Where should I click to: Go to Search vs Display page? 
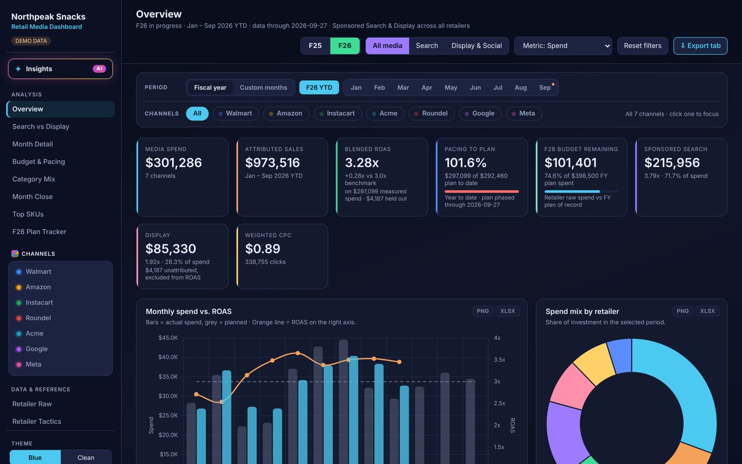point(60,127)
